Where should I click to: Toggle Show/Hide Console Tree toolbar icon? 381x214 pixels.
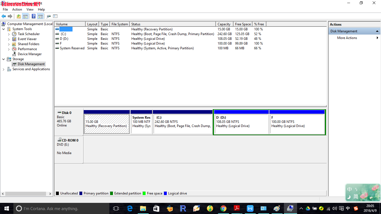click(25, 16)
